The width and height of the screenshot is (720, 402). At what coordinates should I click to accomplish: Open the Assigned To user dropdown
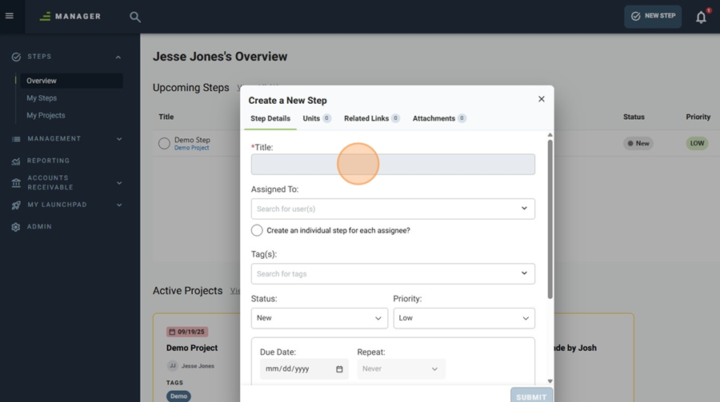coord(393,209)
